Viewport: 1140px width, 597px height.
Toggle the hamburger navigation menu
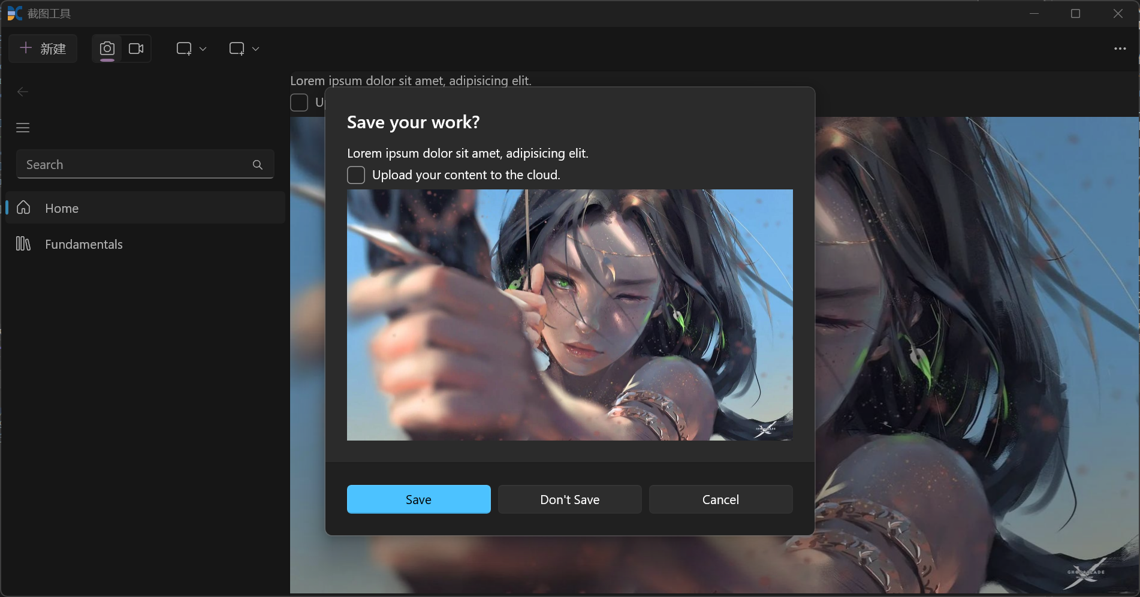[23, 128]
